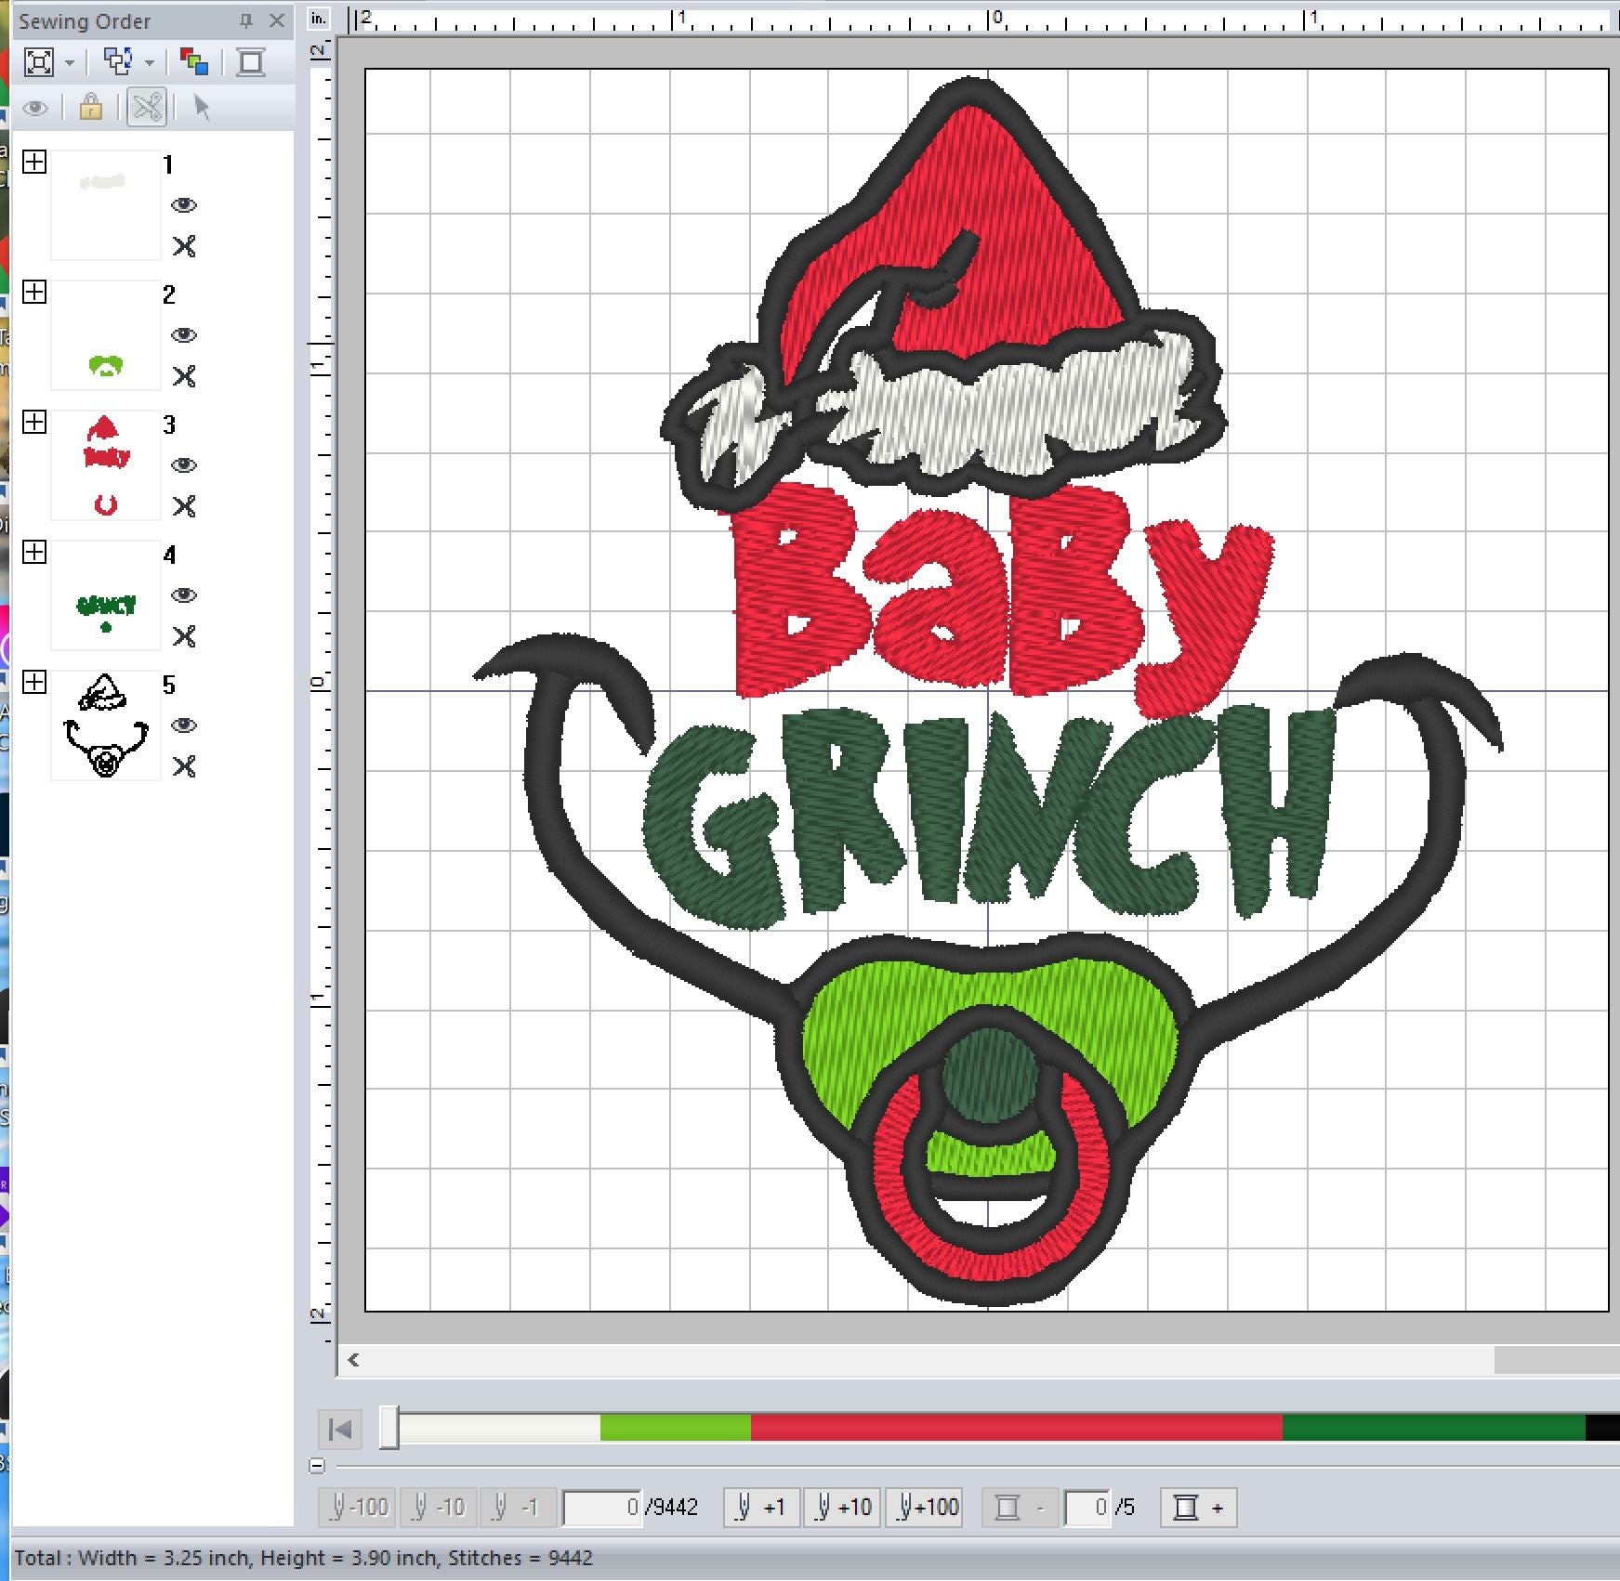
Task: Close the Sewing Order panel
Action: point(276,20)
